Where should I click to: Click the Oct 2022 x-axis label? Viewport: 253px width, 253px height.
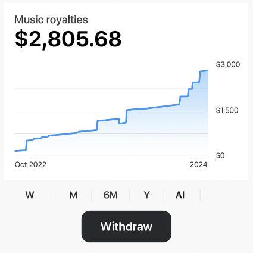tap(30, 164)
